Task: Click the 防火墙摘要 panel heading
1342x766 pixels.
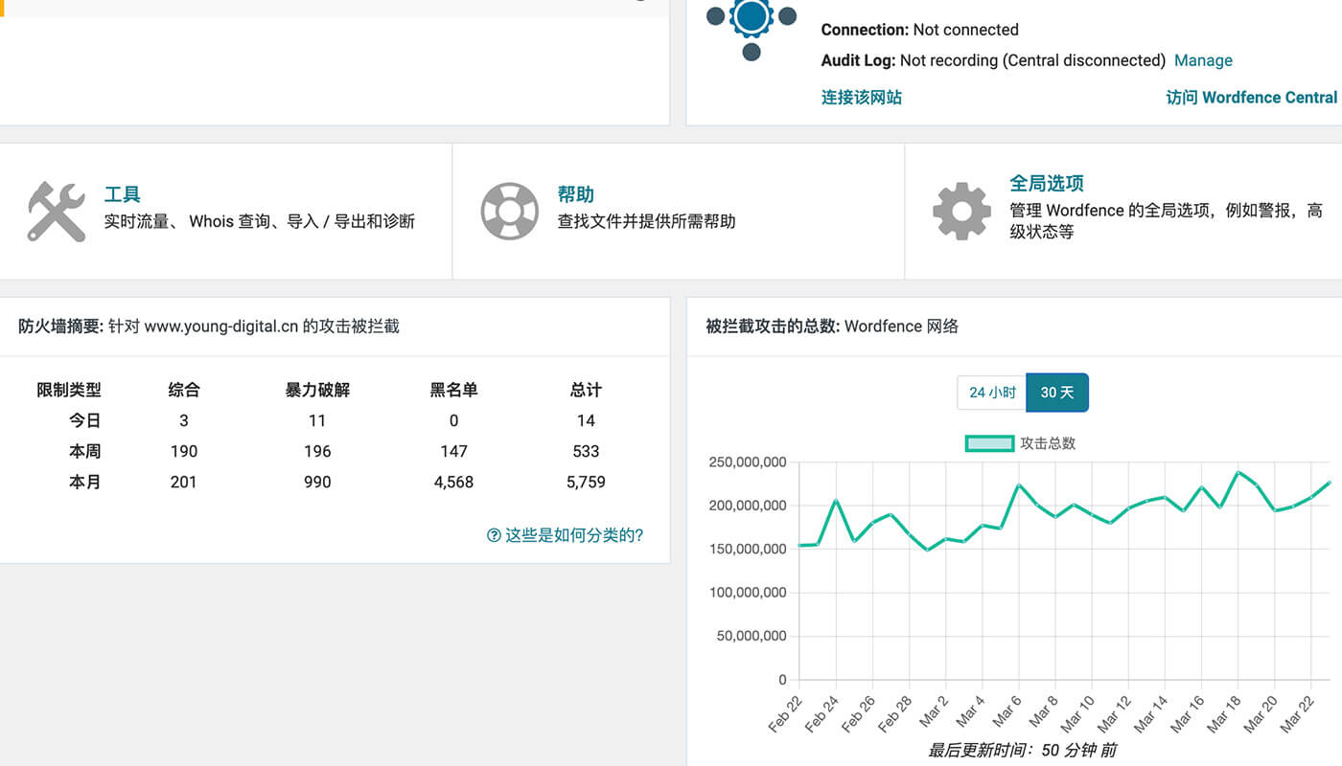Action: [209, 327]
